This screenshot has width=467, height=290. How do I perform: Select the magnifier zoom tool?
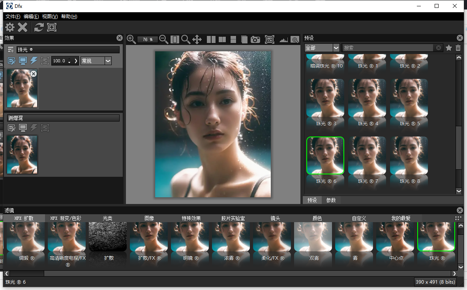186,39
